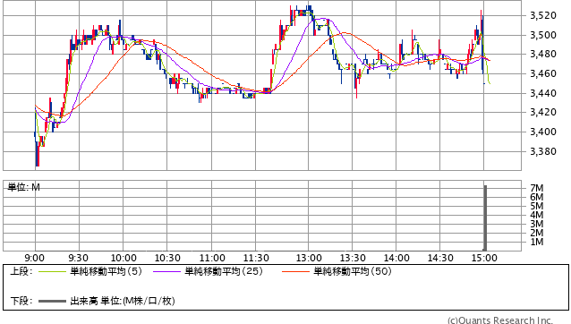Click the 単位: M label in volume panel
The image size is (571, 324).
click(23, 187)
